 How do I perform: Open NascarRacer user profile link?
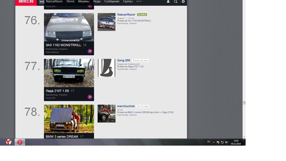(126, 15)
